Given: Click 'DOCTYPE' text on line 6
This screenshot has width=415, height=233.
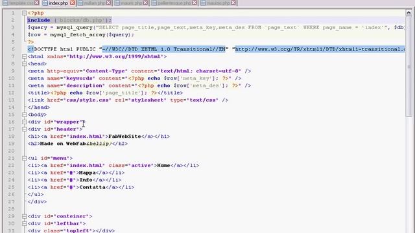Looking at the screenshot, I should click(x=45, y=49).
